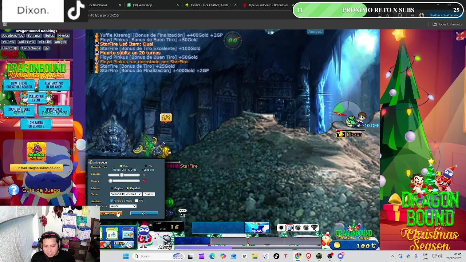Screen dimensions: 466x262
Task: Show hidden system tray icons chevron
Action: pyautogui.click(x=392, y=257)
